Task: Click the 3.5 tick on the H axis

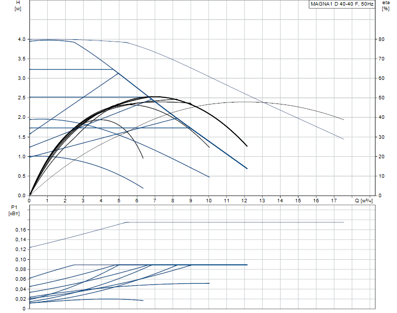Action: pyautogui.click(x=21, y=59)
